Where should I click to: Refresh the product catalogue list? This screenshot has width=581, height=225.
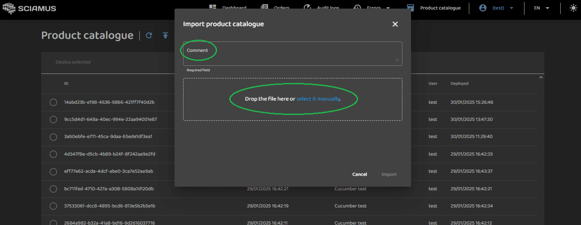(149, 36)
